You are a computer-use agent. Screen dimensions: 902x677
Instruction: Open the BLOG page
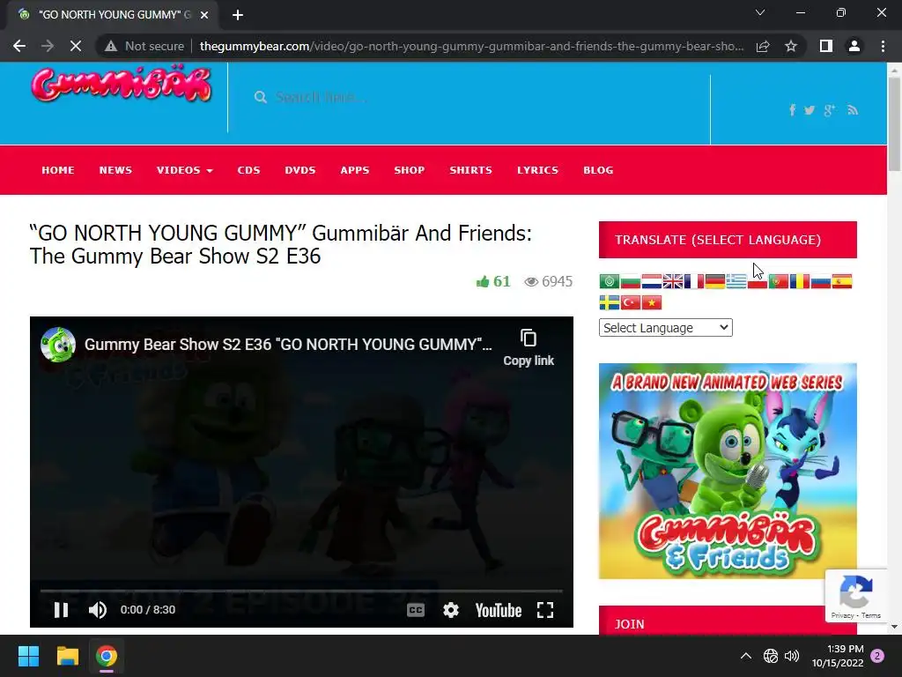click(x=598, y=170)
